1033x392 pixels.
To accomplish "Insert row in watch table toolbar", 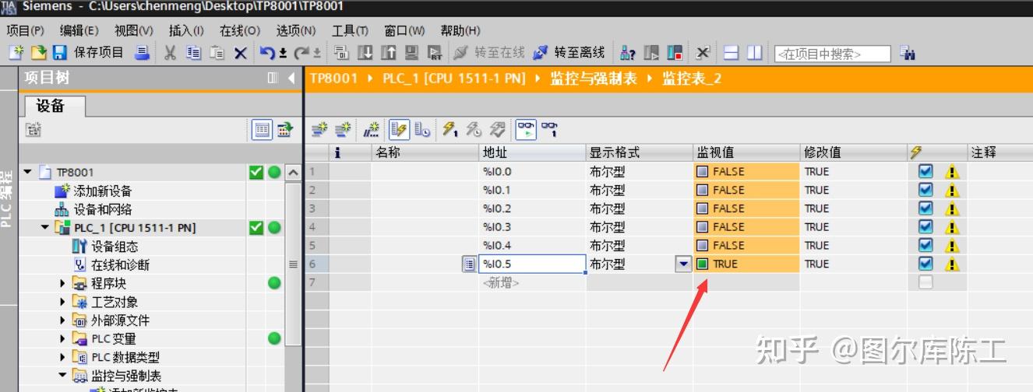I will [319, 130].
